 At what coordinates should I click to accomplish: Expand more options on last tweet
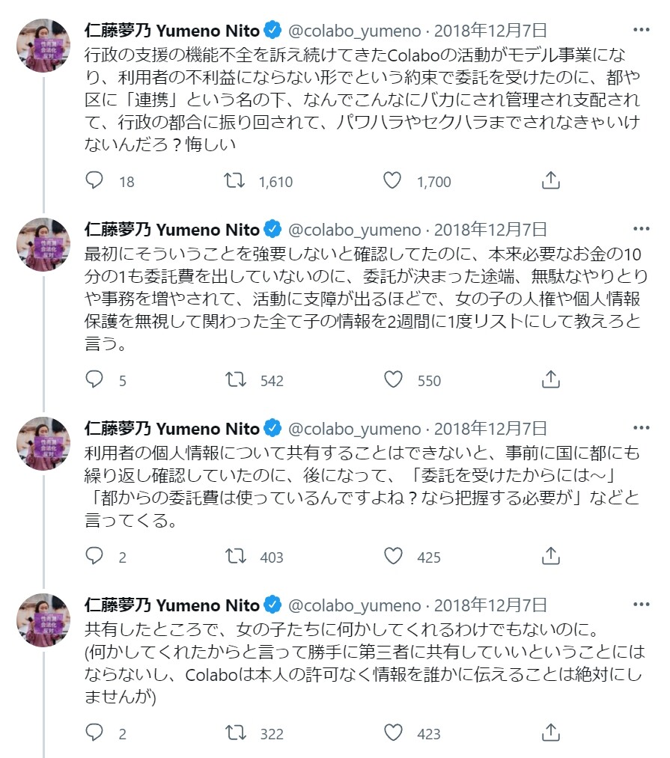[x=641, y=605]
